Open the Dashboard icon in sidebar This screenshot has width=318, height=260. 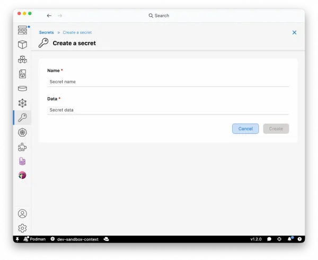point(22,30)
